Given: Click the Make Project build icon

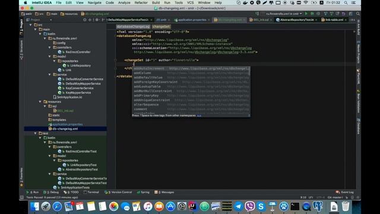Looking at the screenshot, I should (257, 14).
